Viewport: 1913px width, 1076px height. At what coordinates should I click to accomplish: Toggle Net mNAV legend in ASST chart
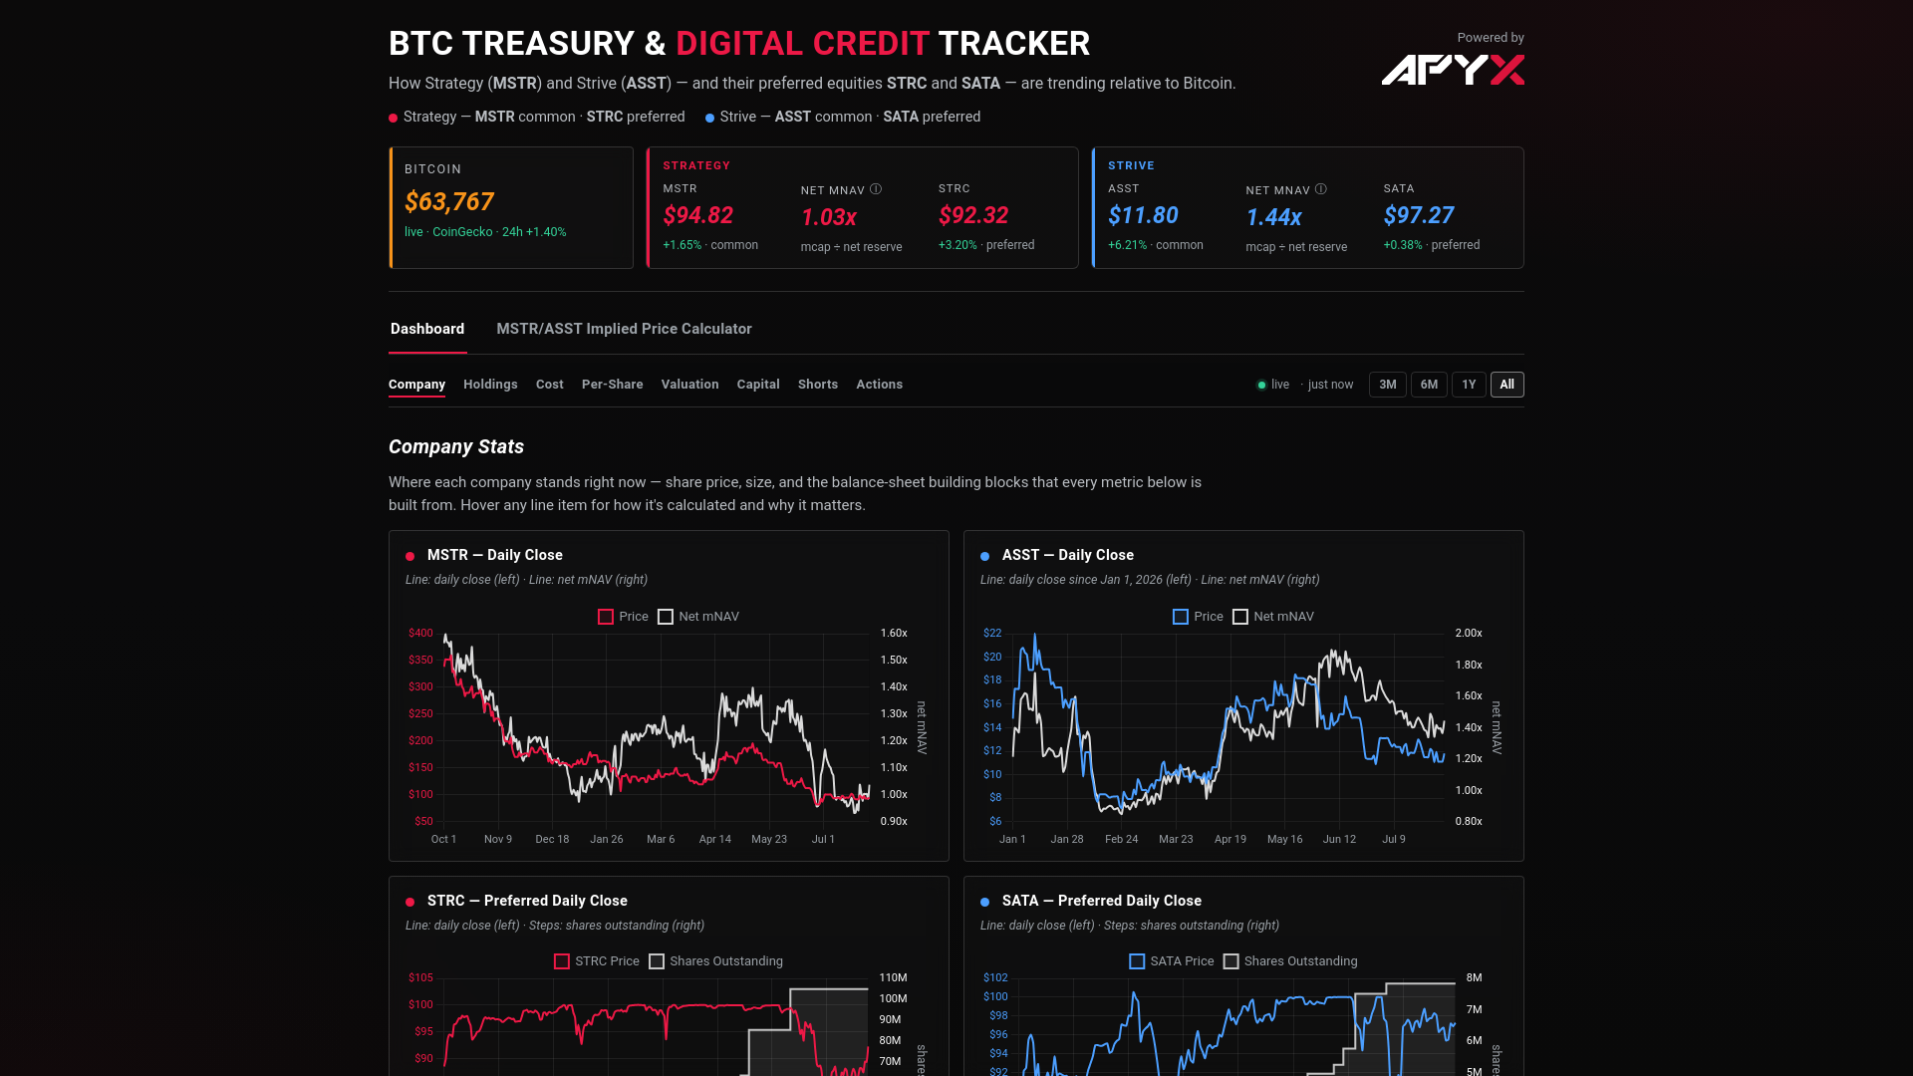pyautogui.click(x=1273, y=617)
